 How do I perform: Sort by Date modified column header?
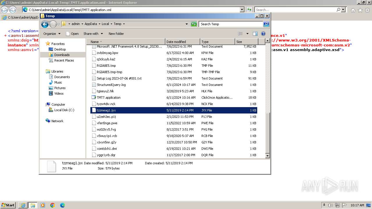pos(183,42)
